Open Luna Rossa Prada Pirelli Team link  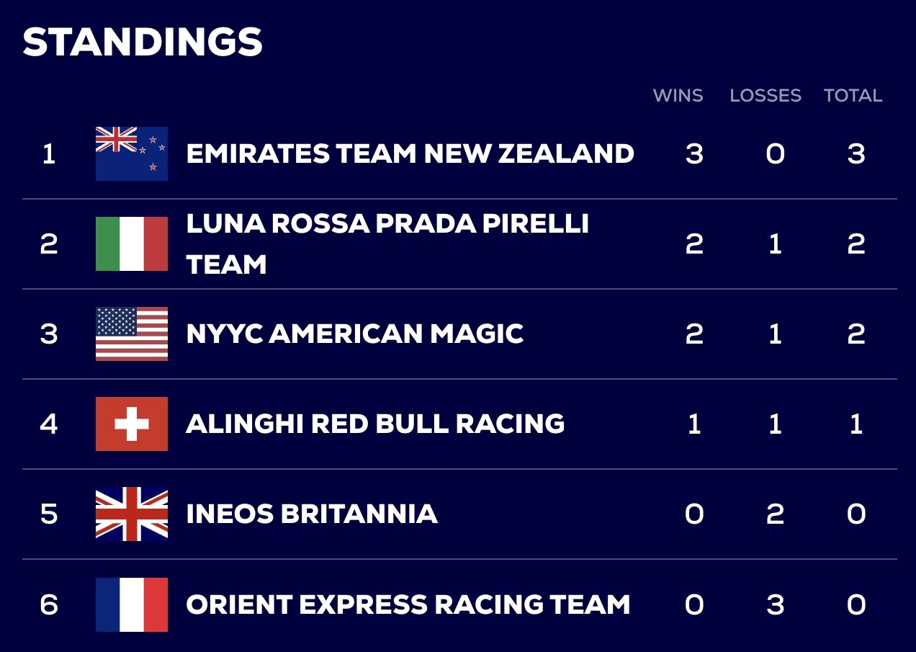(387, 244)
